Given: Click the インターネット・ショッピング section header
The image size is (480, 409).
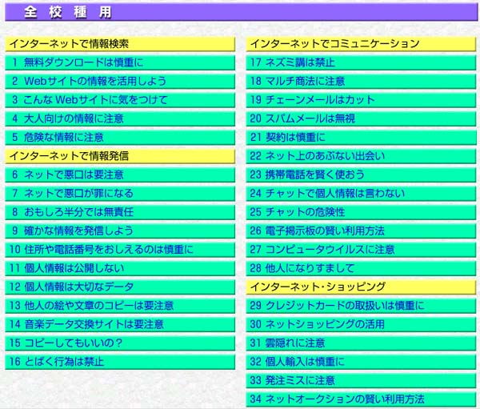Looking at the screenshot, I should [361, 287].
